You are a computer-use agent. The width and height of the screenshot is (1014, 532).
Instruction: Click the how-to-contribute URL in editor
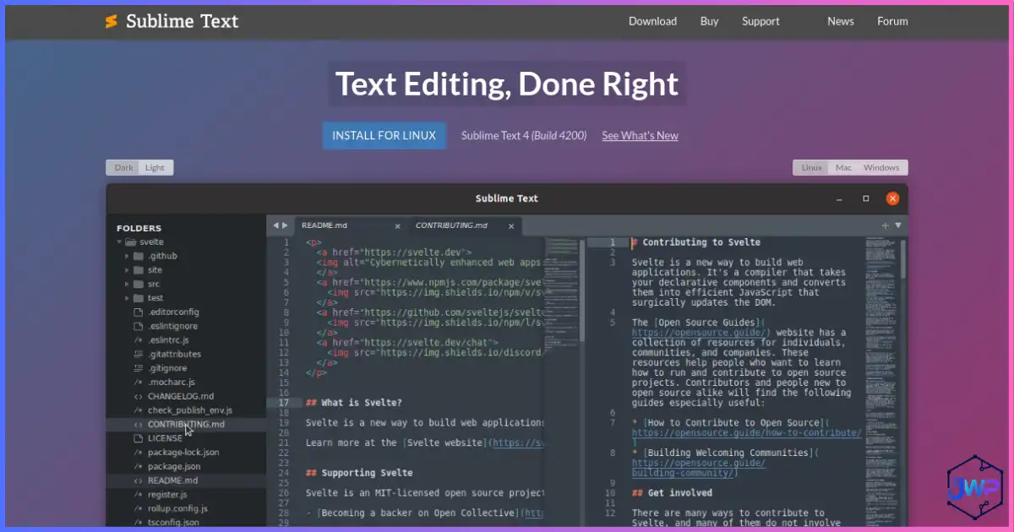click(747, 432)
